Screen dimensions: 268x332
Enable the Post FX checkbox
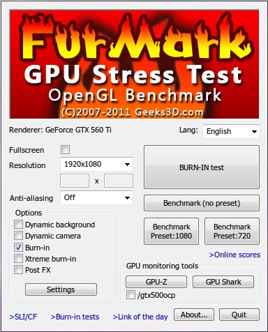point(18,270)
